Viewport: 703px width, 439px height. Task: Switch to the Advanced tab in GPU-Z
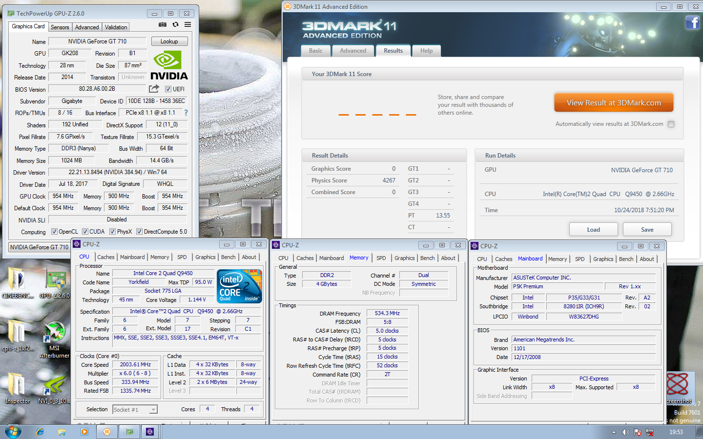click(87, 27)
